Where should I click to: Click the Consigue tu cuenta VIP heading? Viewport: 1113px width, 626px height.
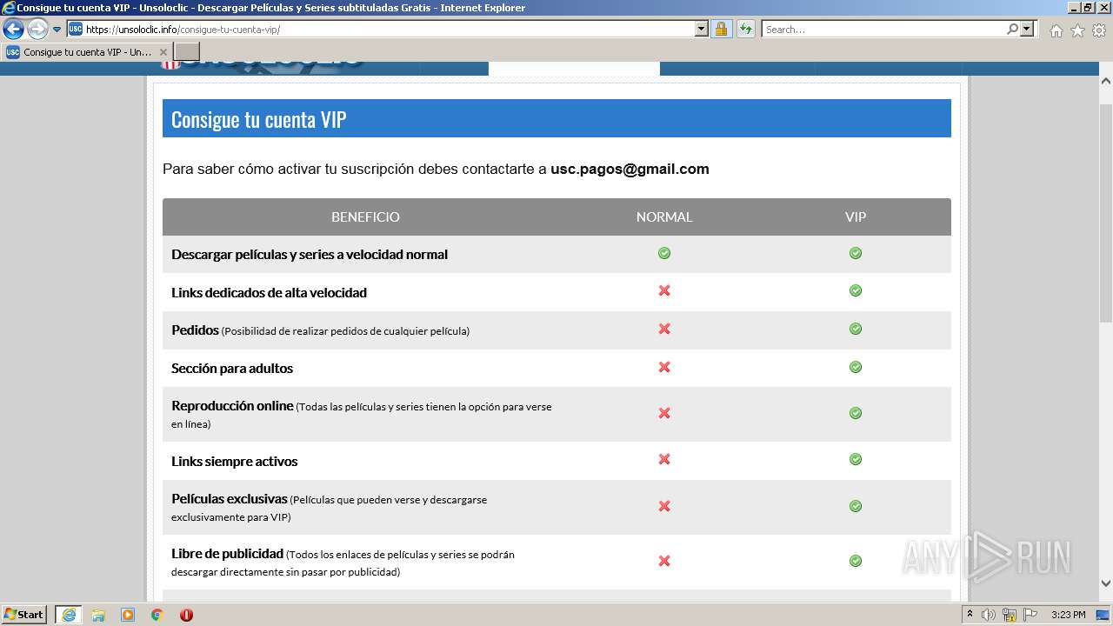[258, 119]
